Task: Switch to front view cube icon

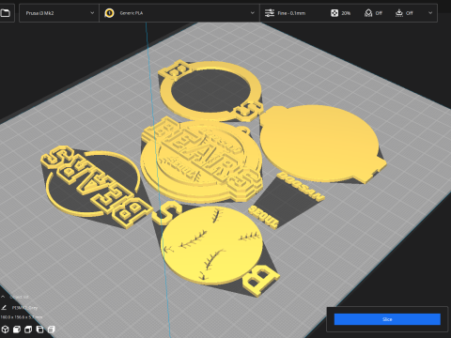Action: coord(17,330)
